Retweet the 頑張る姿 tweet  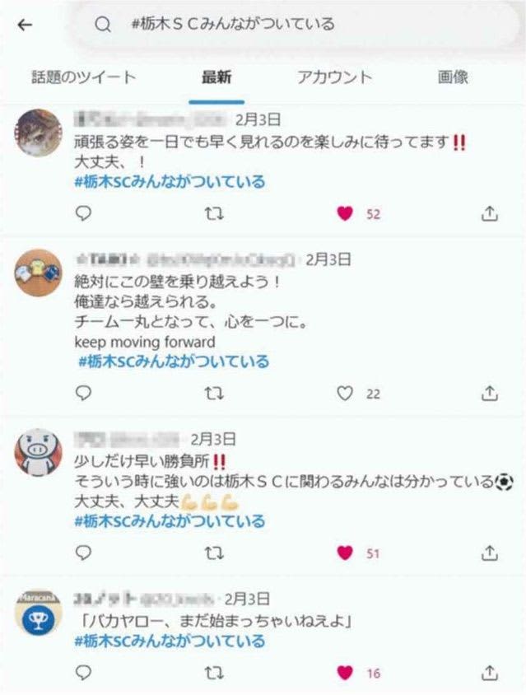pyautogui.click(x=214, y=214)
